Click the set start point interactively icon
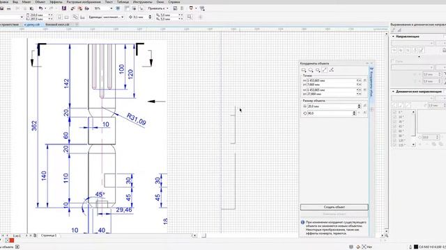This screenshot has height=250, width=446. coord(365,81)
